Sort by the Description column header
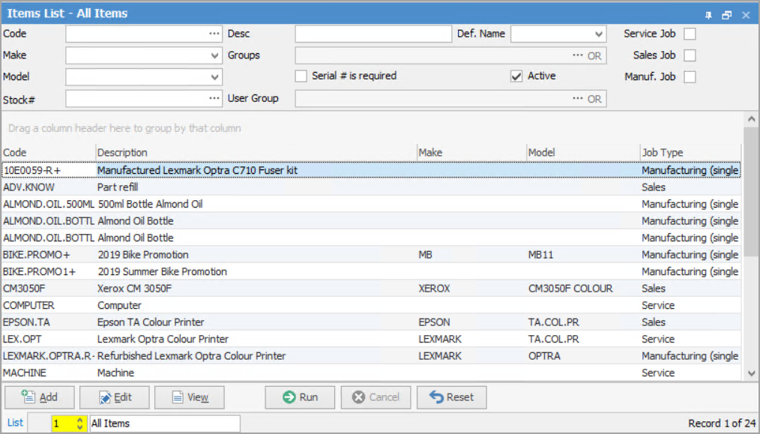Image resolution: width=760 pixels, height=434 pixels. [x=255, y=152]
